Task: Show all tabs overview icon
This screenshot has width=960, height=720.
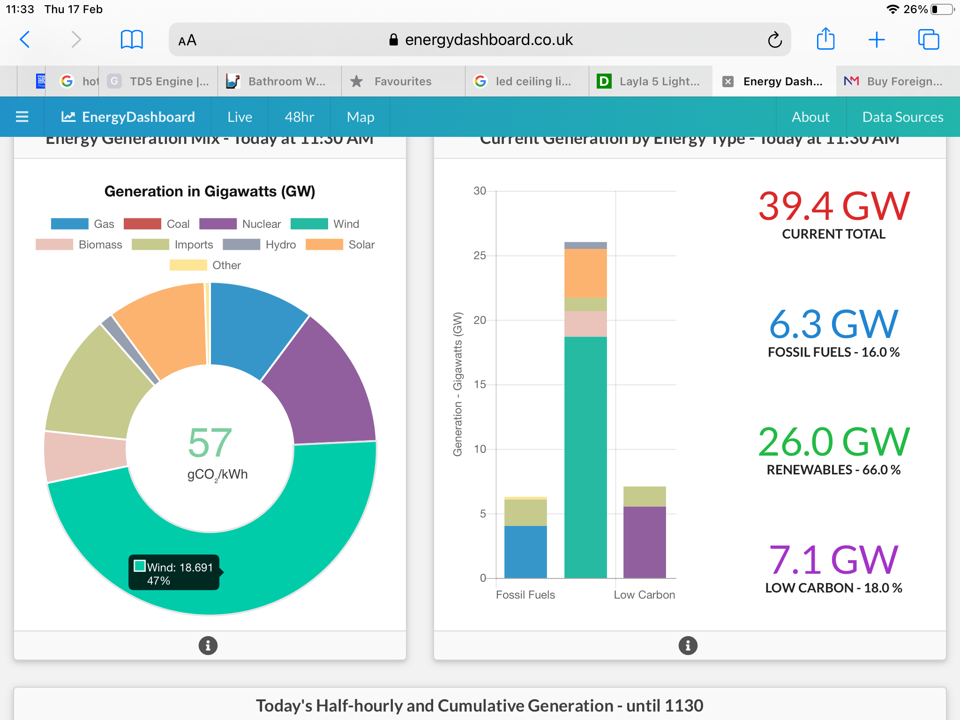Action: pyautogui.click(x=928, y=40)
